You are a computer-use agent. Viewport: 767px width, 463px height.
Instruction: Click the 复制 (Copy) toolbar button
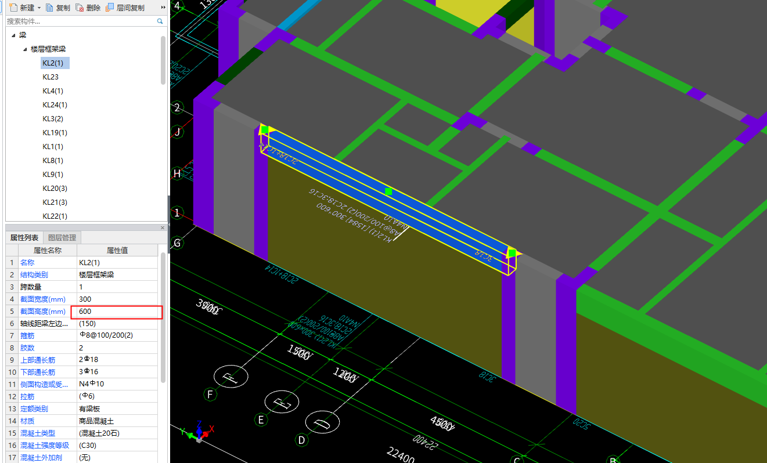click(58, 8)
